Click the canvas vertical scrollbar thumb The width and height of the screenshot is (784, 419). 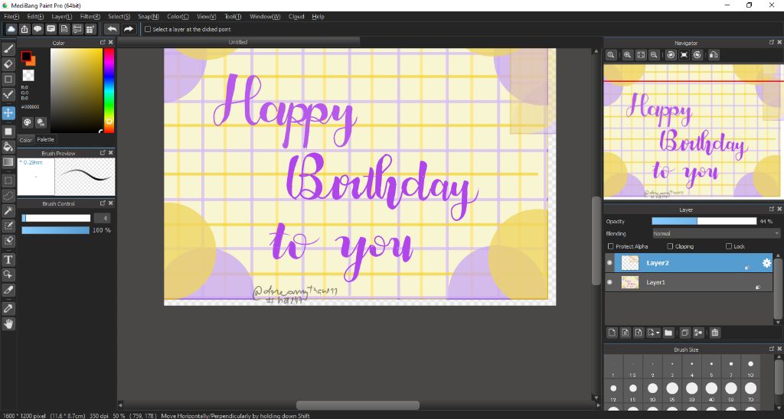coord(596,241)
